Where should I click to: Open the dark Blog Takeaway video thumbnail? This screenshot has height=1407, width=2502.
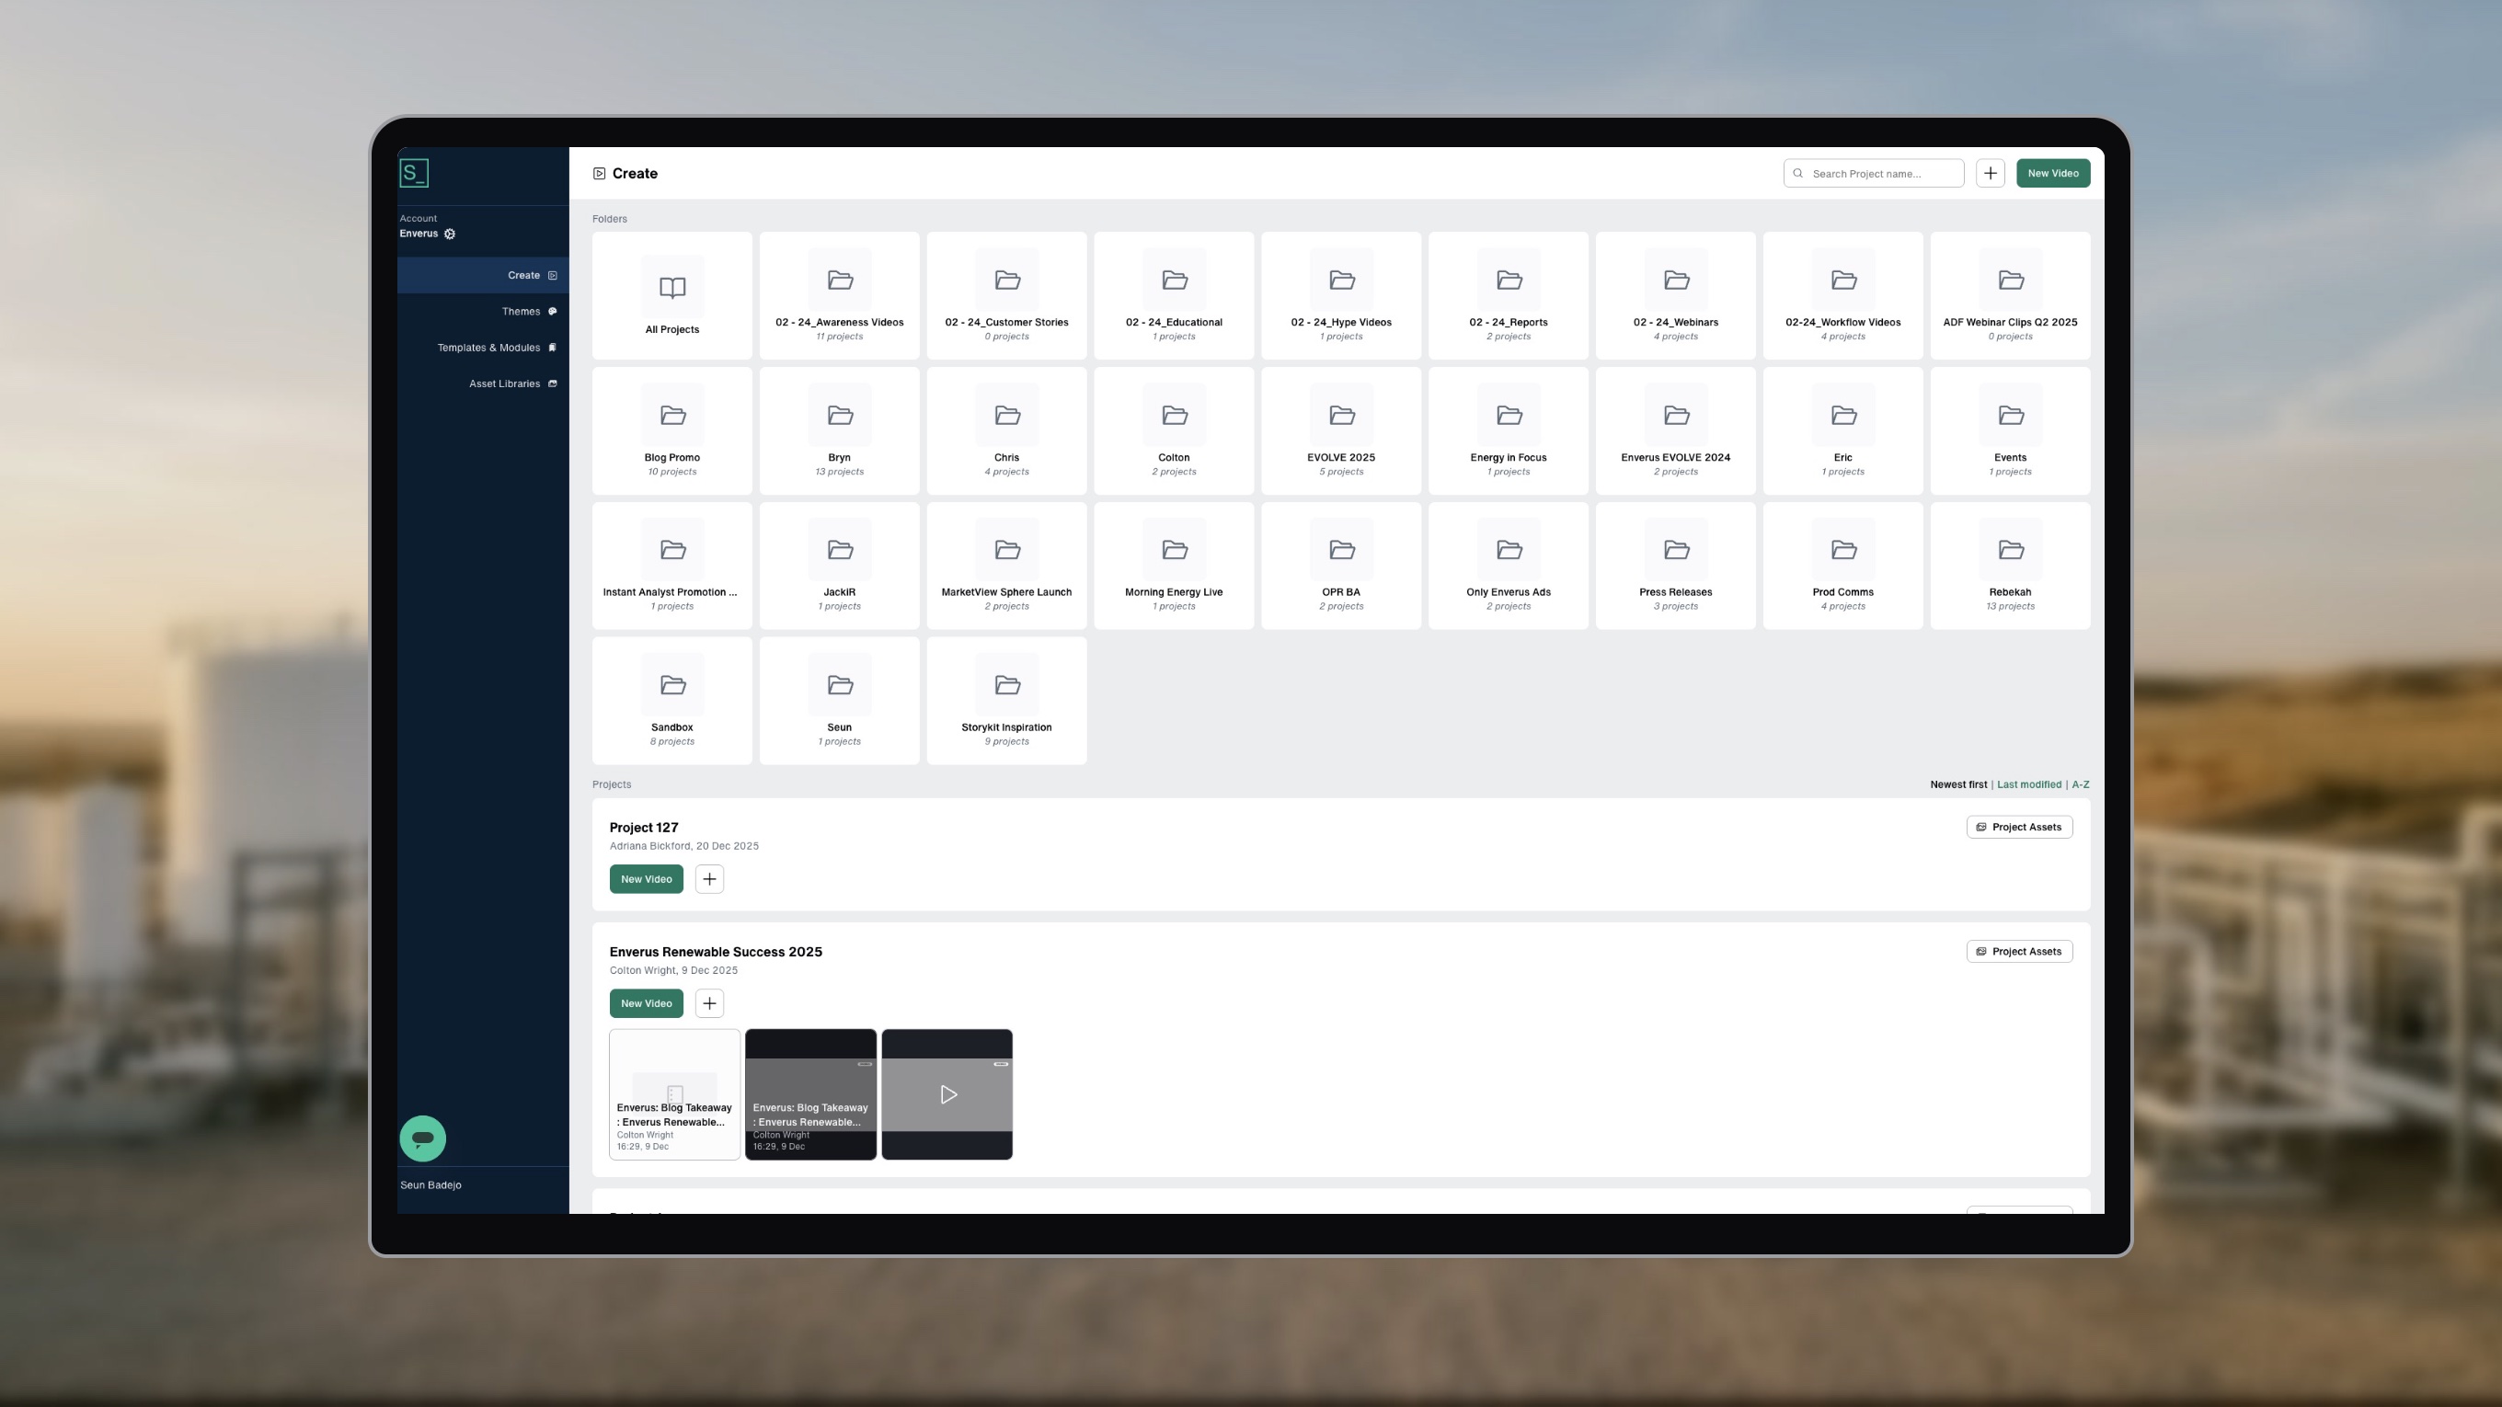tap(810, 1094)
